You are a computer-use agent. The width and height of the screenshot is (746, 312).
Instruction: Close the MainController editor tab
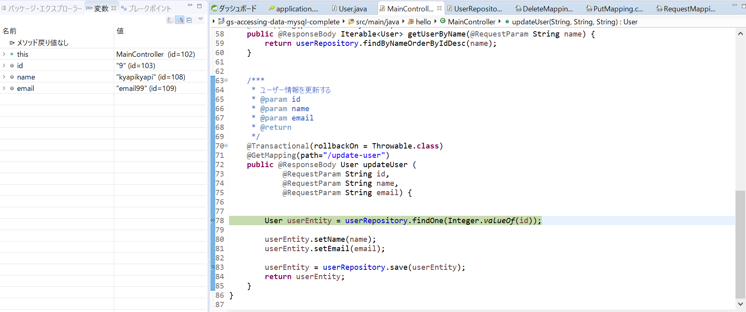coord(439,8)
